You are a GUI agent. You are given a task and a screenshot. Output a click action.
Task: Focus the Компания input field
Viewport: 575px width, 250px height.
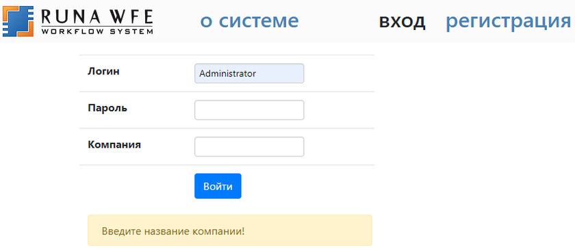click(249, 146)
